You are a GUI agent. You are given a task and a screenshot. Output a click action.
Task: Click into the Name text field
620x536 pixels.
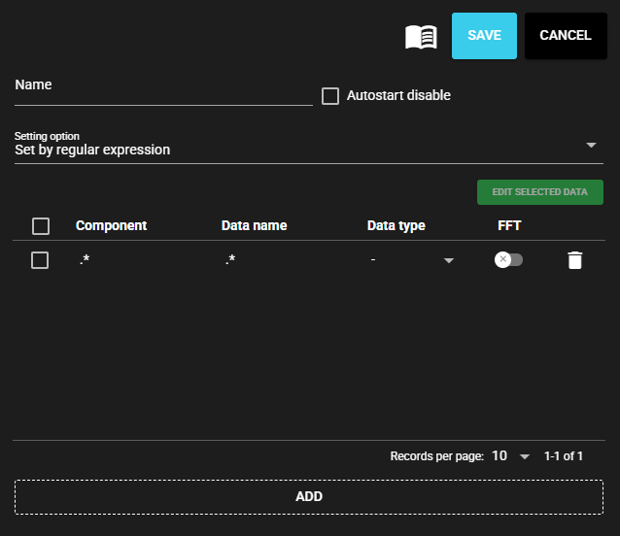pos(162,91)
